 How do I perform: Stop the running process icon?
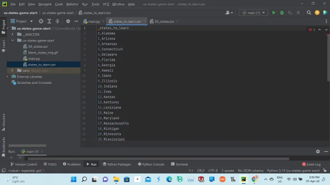298,13
